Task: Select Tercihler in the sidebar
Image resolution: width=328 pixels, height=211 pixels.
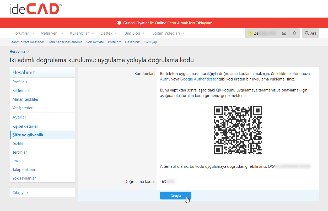Action: pyautogui.click(x=42, y=152)
